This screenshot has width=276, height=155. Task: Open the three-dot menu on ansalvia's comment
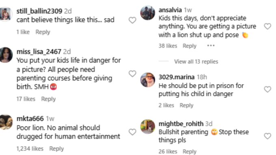pos(211,46)
